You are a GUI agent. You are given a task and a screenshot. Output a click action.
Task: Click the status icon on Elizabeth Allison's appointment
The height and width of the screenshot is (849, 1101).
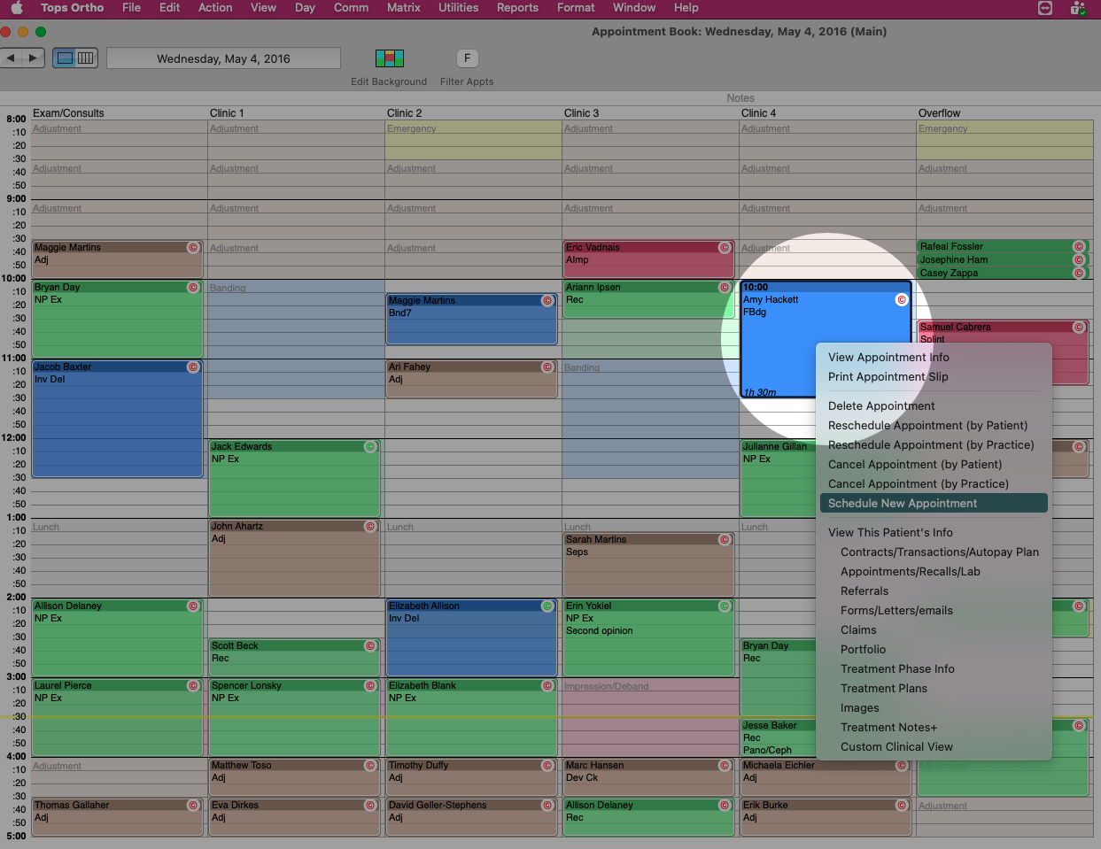coord(547,606)
